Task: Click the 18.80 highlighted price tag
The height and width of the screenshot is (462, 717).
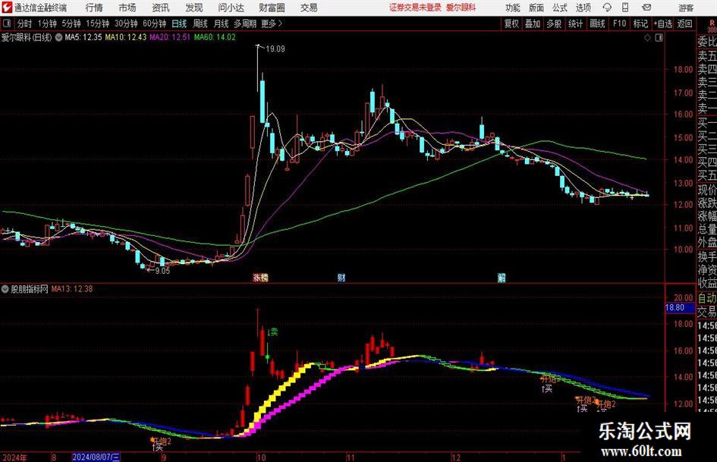Action: [679, 307]
